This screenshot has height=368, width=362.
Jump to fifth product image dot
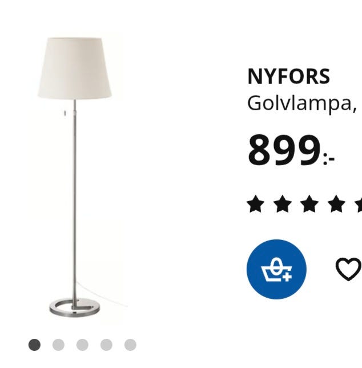[130, 345]
